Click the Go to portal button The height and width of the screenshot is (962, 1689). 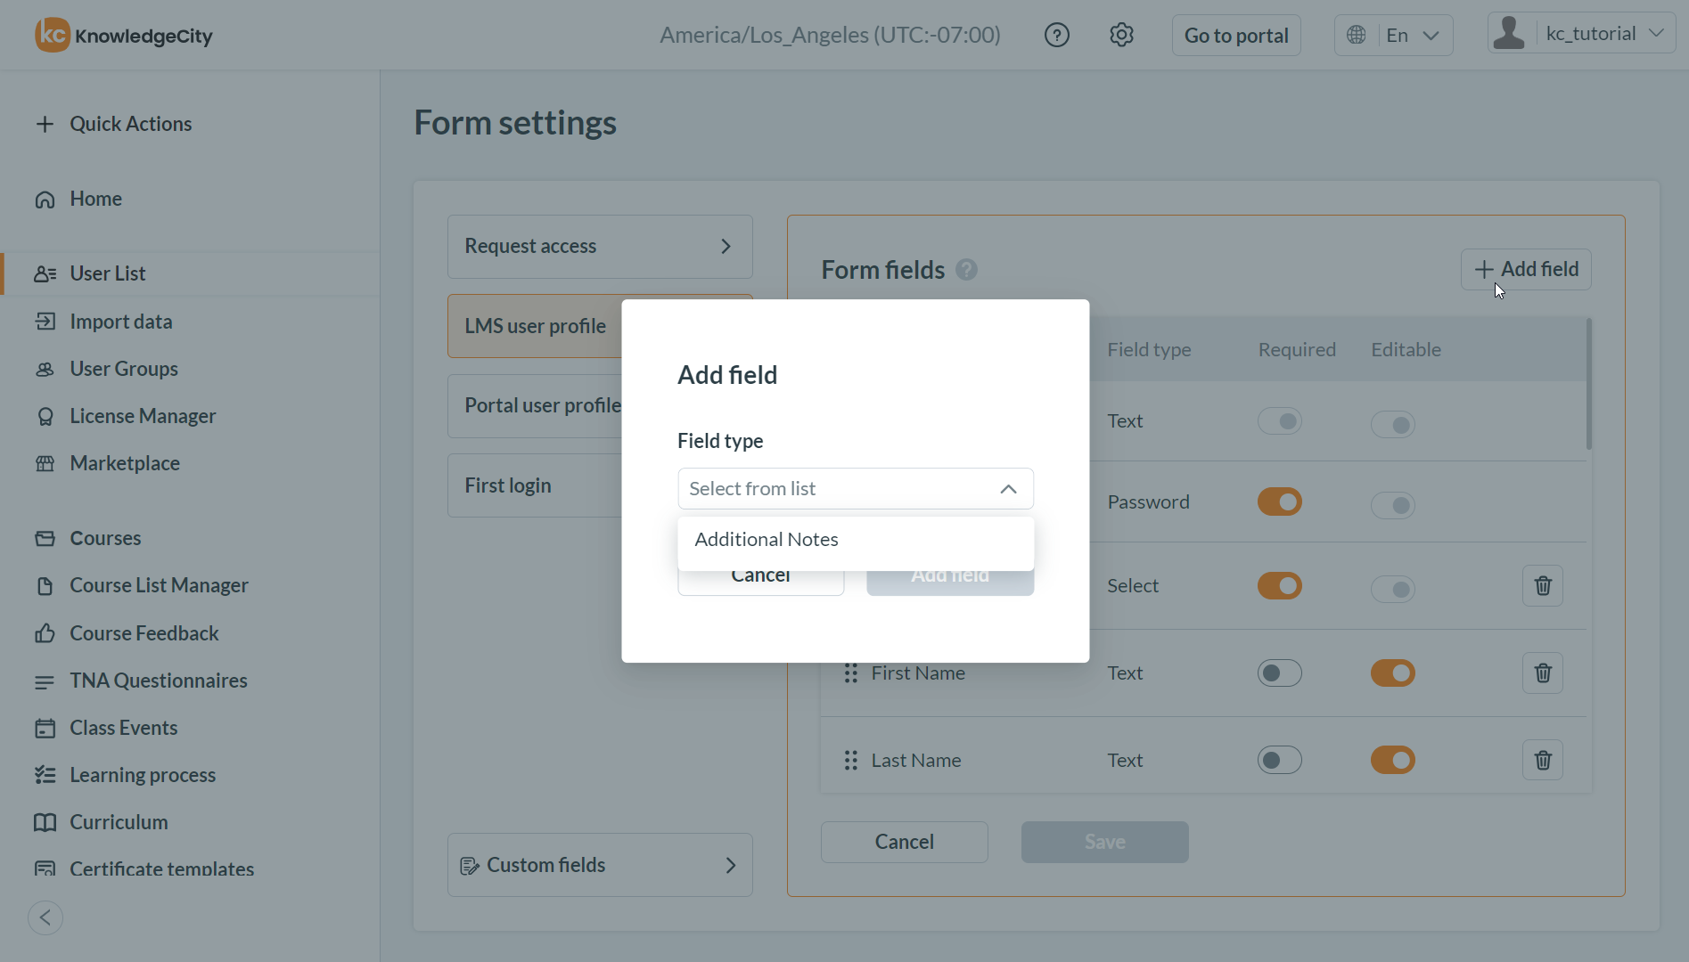1235,36
